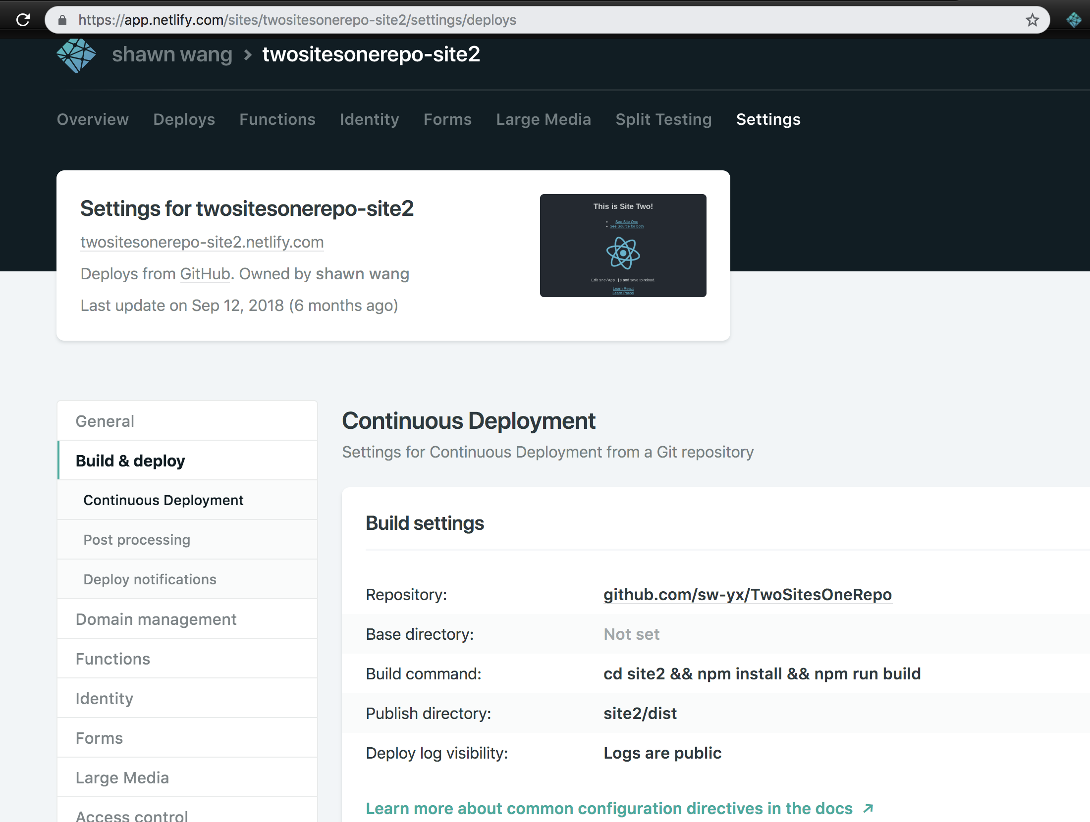1090x822 pixels.
Task: Click the 'Repository:' label
Action: point(406,595)
